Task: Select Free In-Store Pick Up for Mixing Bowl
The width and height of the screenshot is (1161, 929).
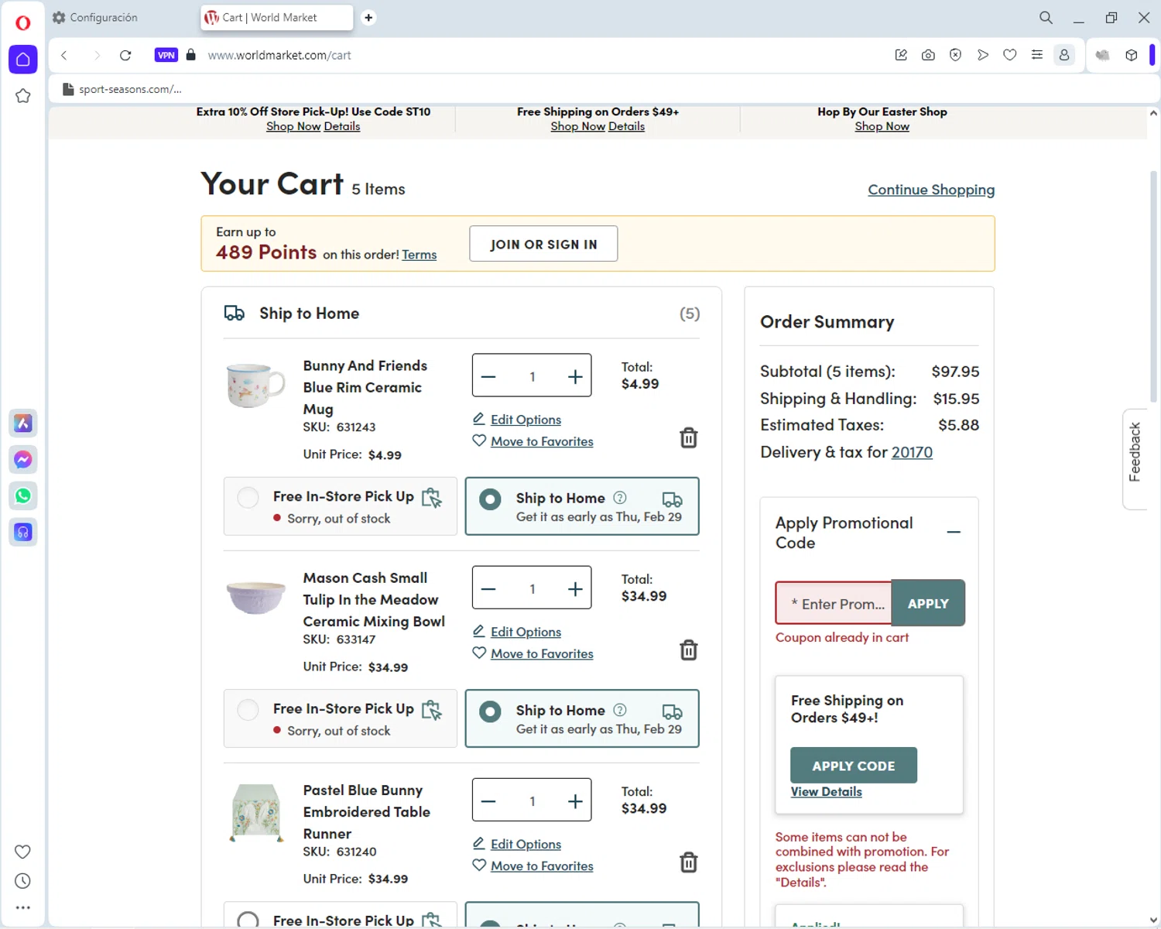Action: [x=248, y=709]
